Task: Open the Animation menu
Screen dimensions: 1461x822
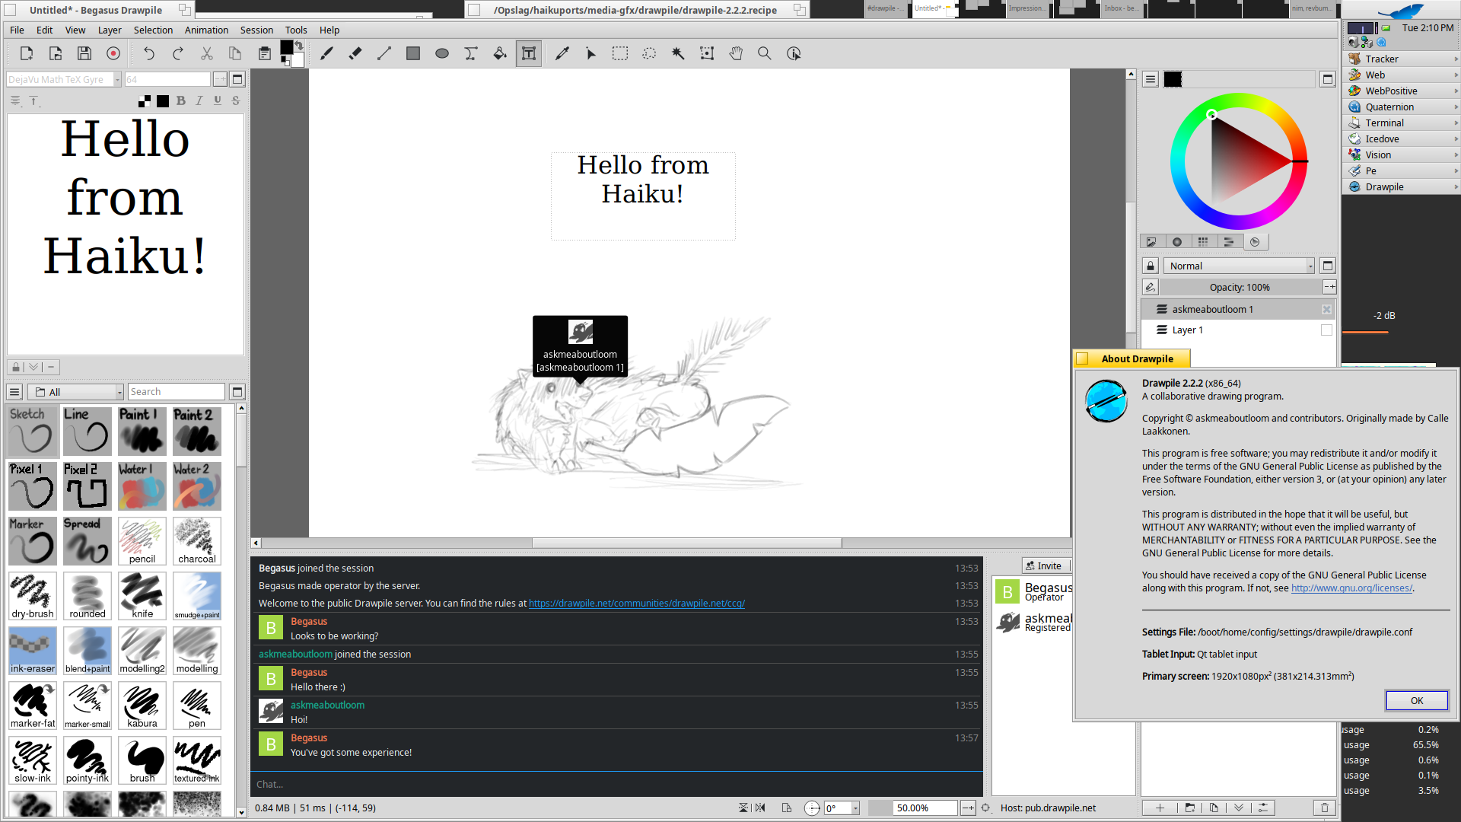Action: (x=206, y=30)
